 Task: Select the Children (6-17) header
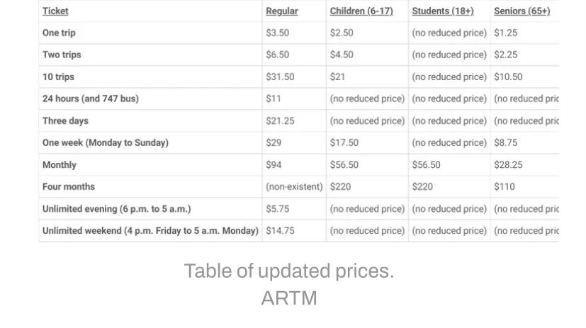pyautogui.click(x=361, y=11)
